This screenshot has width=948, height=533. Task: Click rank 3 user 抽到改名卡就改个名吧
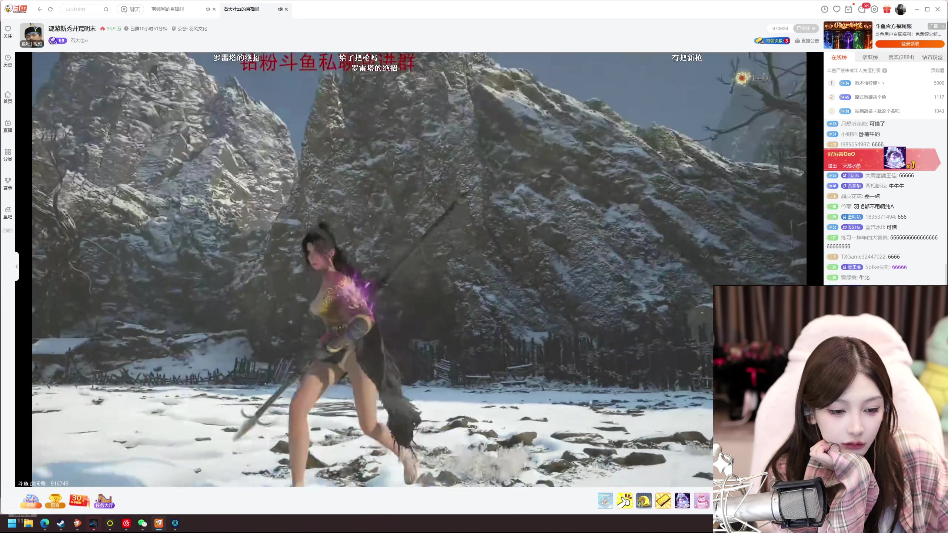pos(877,111)
